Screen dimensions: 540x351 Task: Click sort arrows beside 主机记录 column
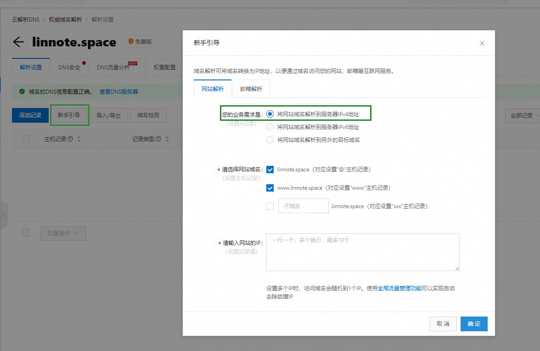(x=79, y=139)
